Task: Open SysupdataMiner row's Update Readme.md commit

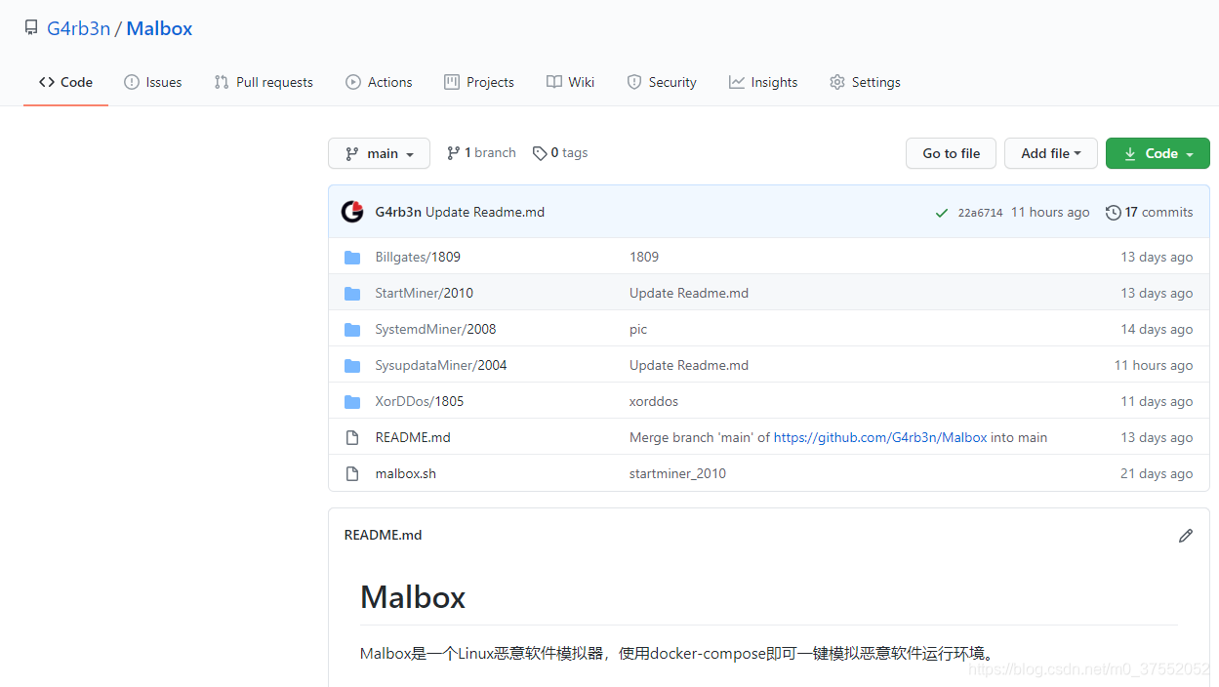Action: click(689, 365)
